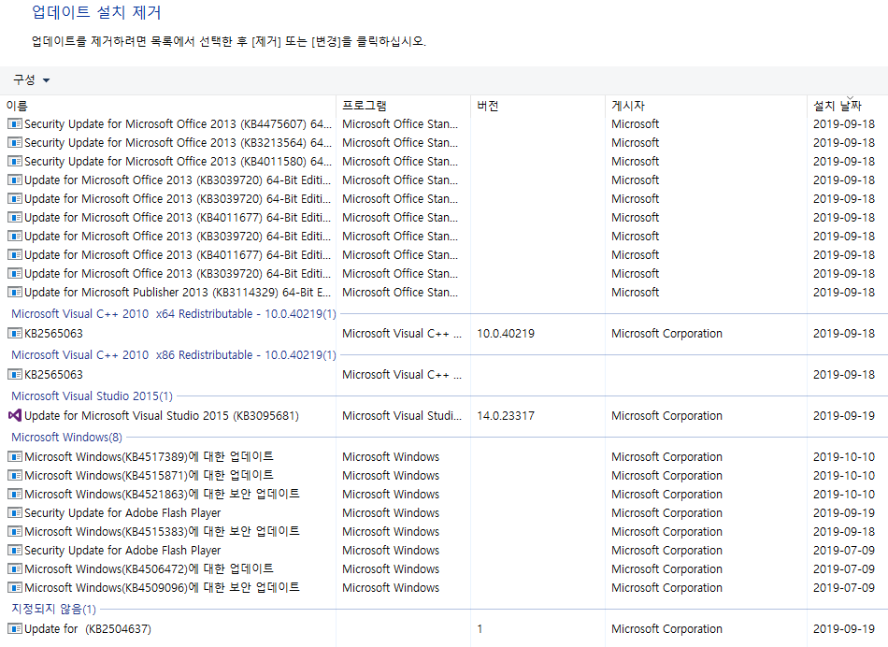The image size is (888, 647).
Task: Collapse the Microsoft Visual Studio 2015(1) group
Action: pyautogui.click(x=92, y=396)
